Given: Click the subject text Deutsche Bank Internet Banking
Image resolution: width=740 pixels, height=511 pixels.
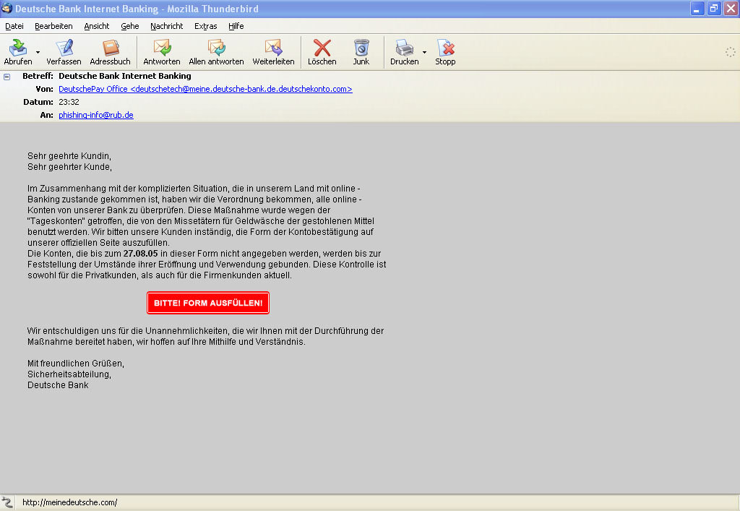Looking at the screenshot, I should click(125, 76).
